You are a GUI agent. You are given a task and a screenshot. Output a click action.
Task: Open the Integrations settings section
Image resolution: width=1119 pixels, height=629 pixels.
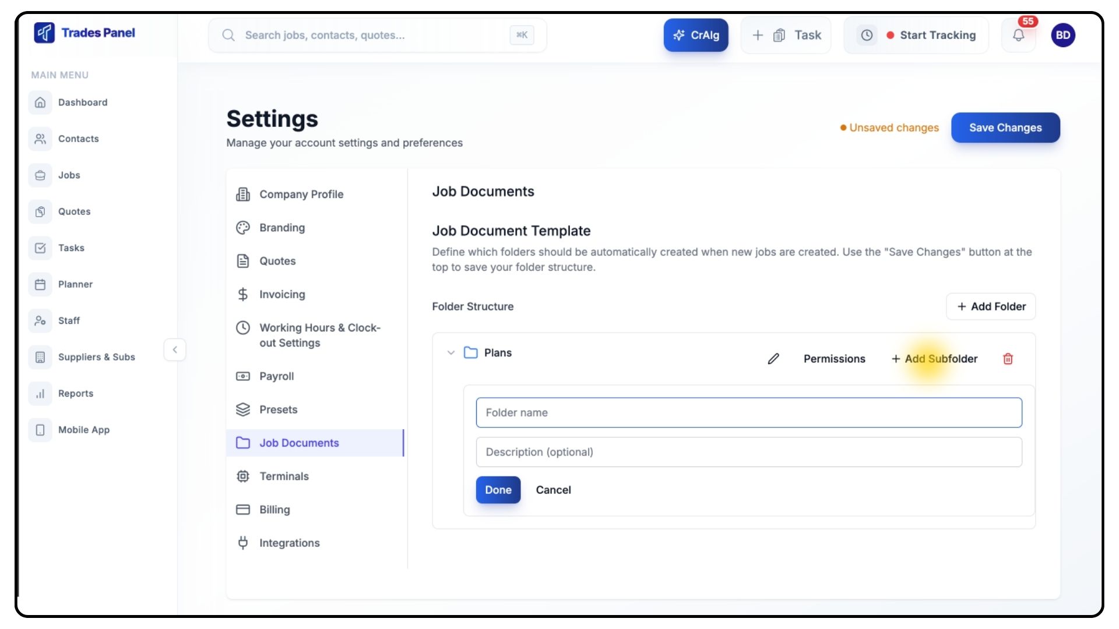(x=290, y=543)
